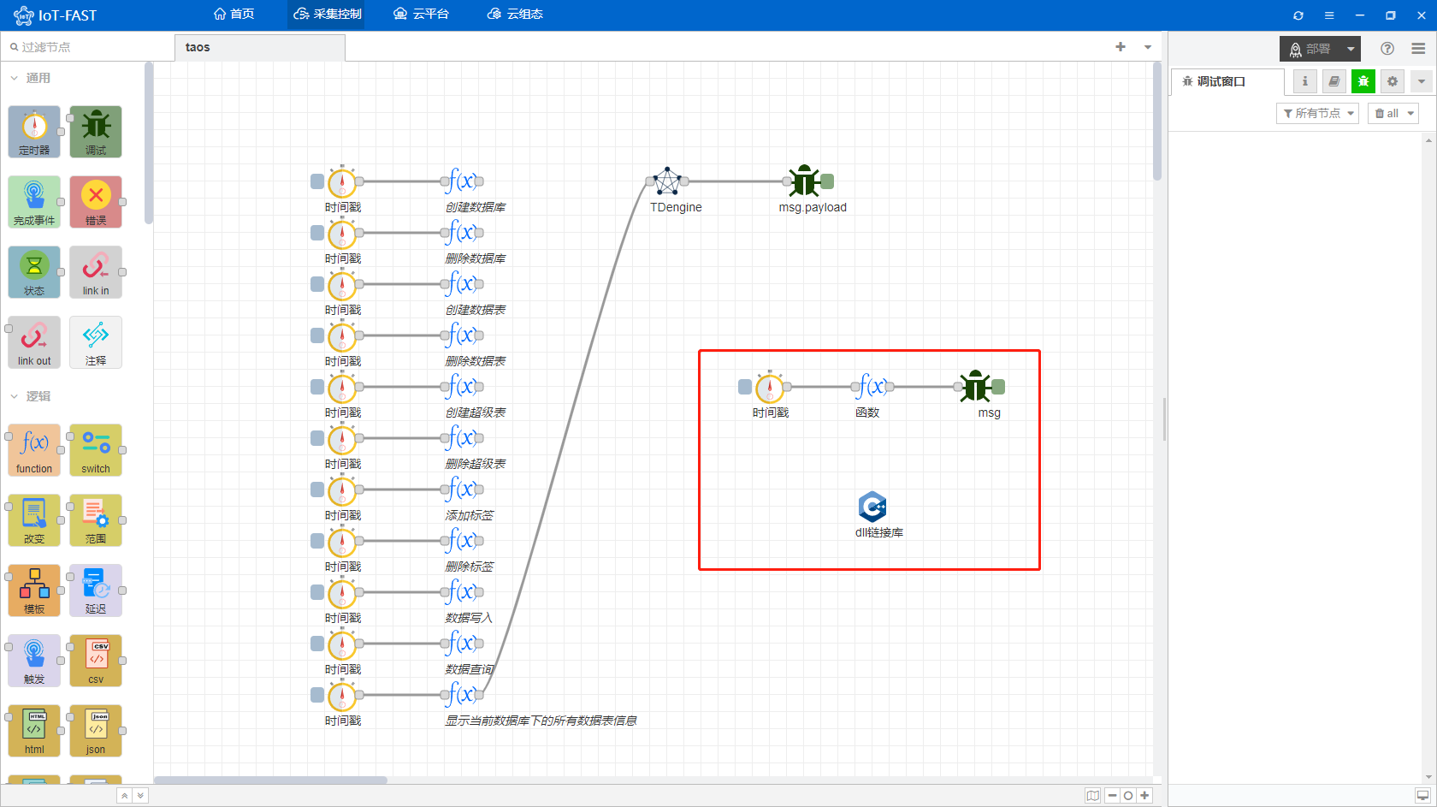Trigger inject button of 删除数据库 timestamp
This screenshot has width=1437, height=807.
pos(317,233)
